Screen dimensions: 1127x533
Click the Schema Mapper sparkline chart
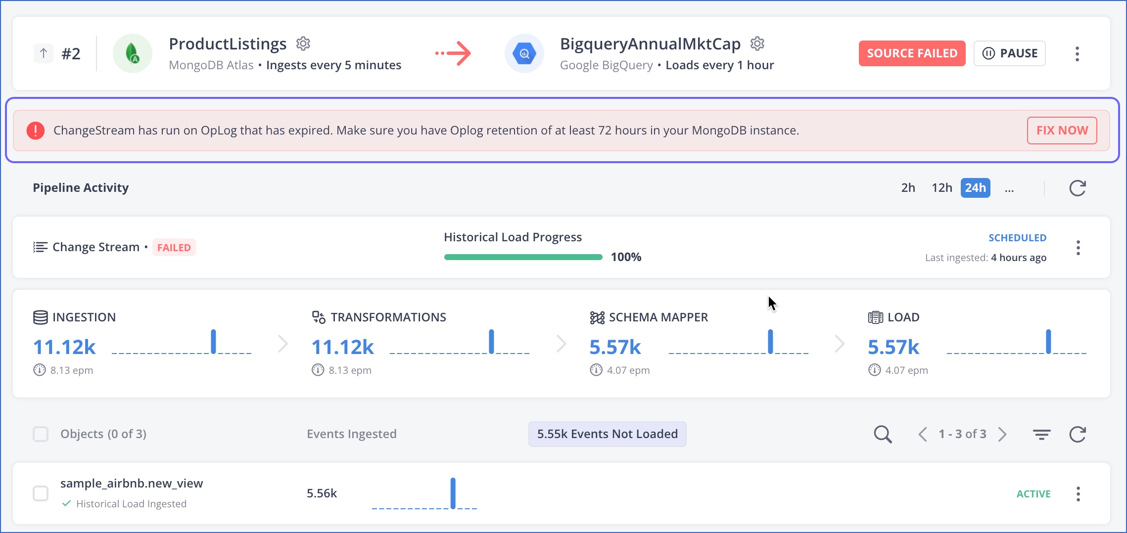738,342
